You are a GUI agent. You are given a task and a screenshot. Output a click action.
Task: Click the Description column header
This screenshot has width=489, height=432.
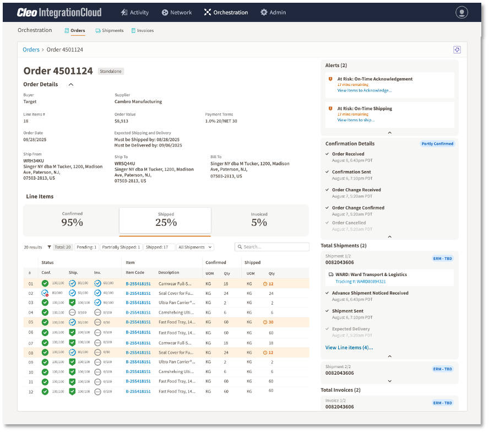[169, 273]
